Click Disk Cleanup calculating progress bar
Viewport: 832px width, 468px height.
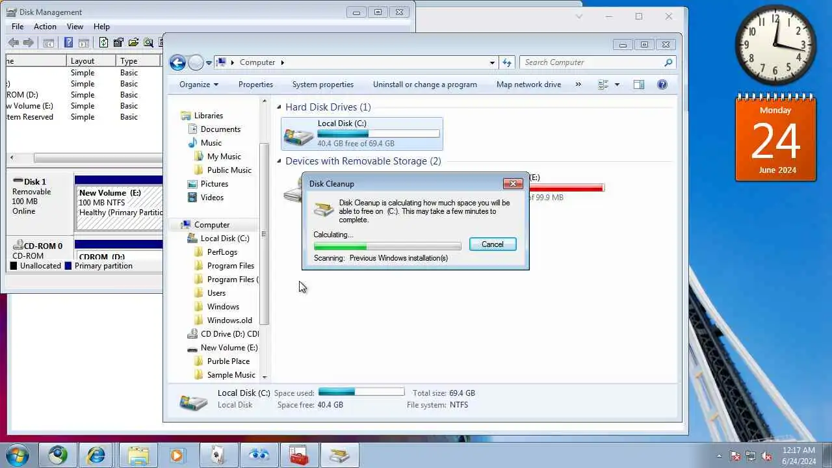(387, 246)
